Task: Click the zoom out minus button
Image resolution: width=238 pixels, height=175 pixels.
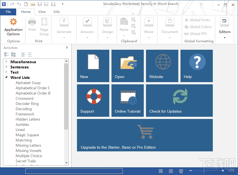Action: click(191, 171)
